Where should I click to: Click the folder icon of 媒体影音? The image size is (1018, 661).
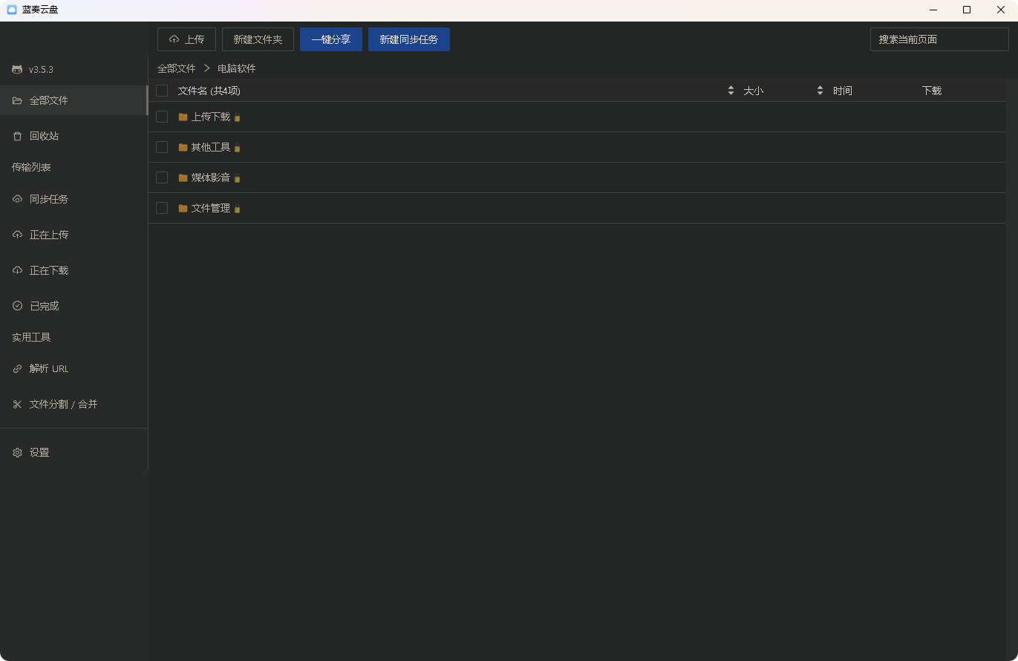point(183,178)
